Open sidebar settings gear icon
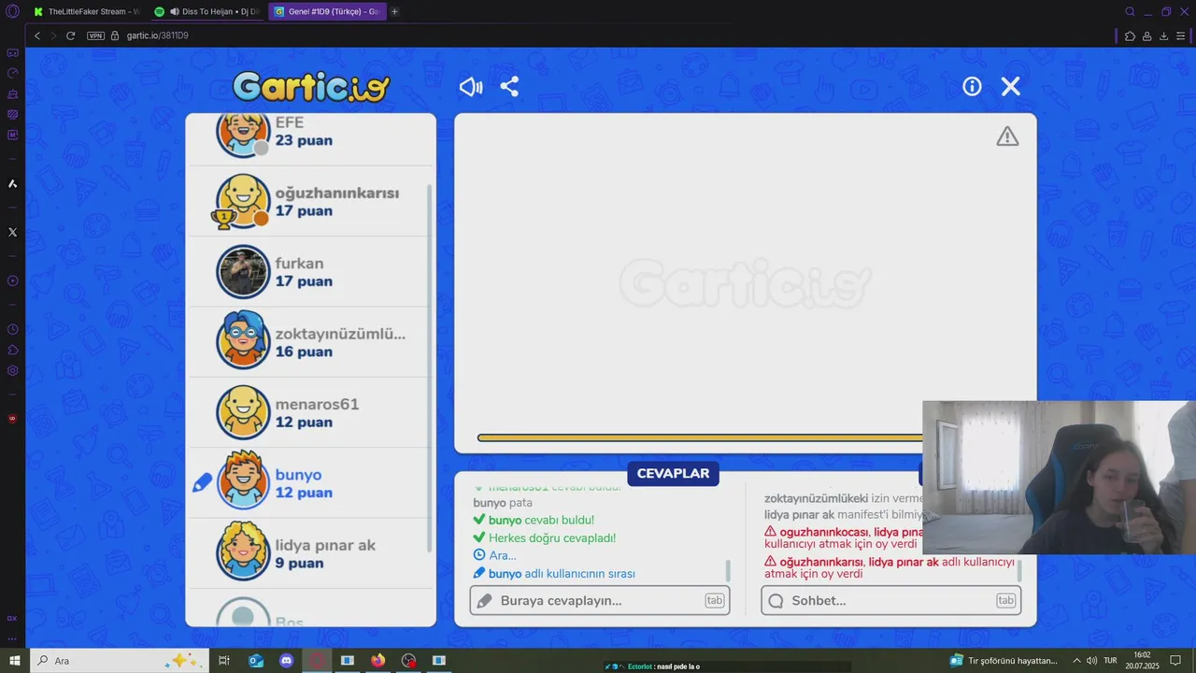 coord(12,370)
